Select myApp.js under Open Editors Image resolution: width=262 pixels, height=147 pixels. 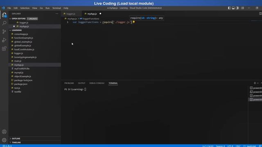(24, 26)
